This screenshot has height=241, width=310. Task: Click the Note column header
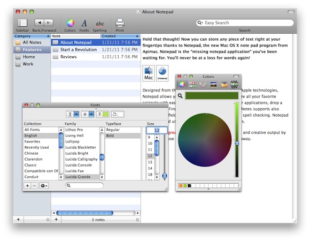[x=76, y=36]
